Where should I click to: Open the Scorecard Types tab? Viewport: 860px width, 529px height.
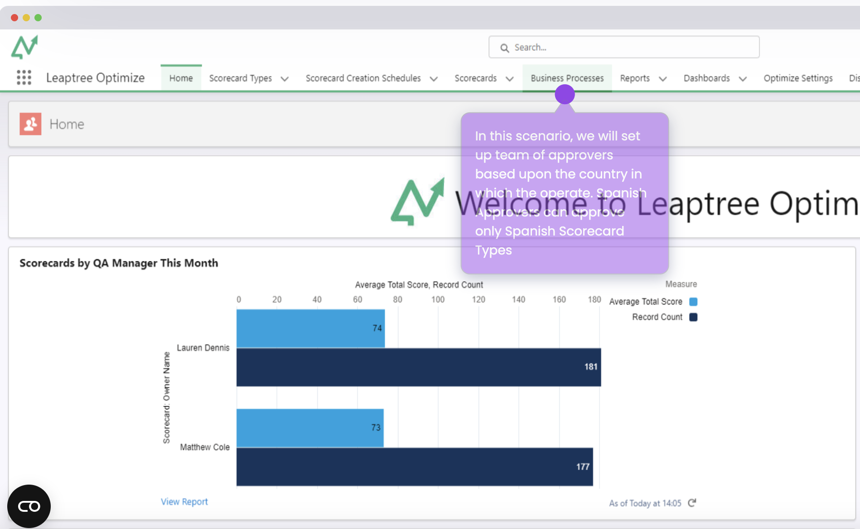click(x=241, y=78)
